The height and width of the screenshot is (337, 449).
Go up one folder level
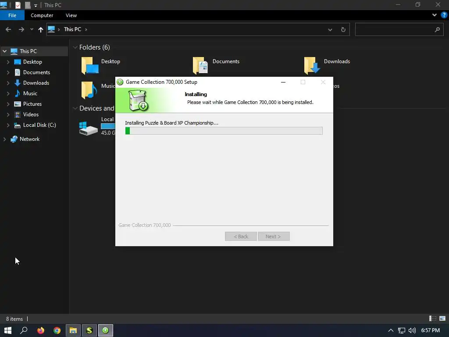[x=41, y=29]
